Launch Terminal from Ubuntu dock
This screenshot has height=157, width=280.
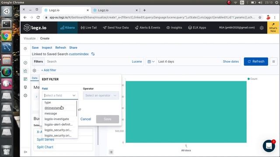7,24
